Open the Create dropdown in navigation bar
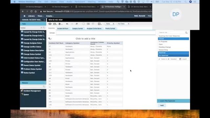Image resolution: width=210 pixels, height=118 pixels. tap(50, 16)
